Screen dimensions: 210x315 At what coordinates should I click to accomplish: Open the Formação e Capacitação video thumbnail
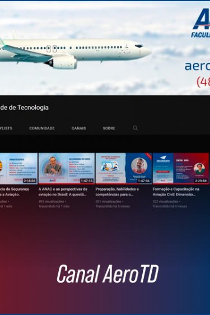click(181, 168)
